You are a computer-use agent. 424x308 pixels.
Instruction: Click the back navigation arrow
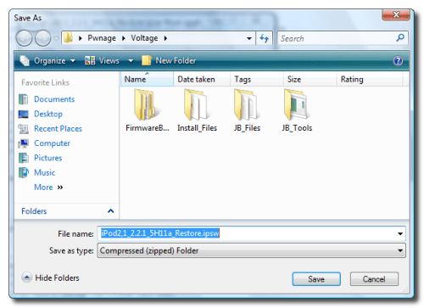pyautogui.click(x=24, y=38)
